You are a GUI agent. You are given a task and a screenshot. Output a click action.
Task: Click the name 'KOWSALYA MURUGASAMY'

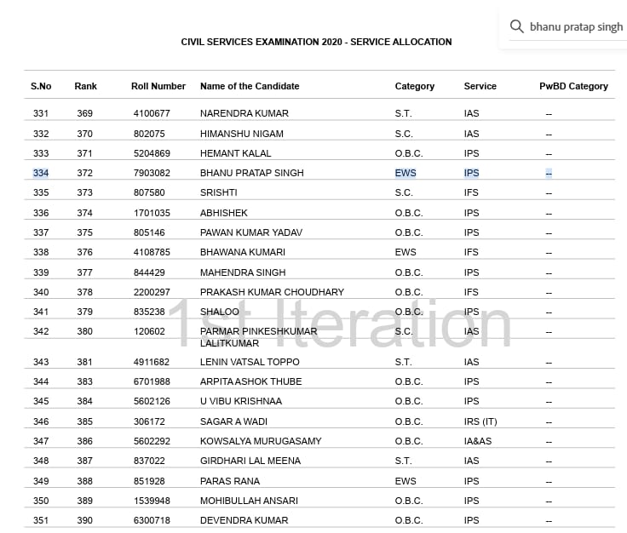pyautogui.click(x=261, y=441)
